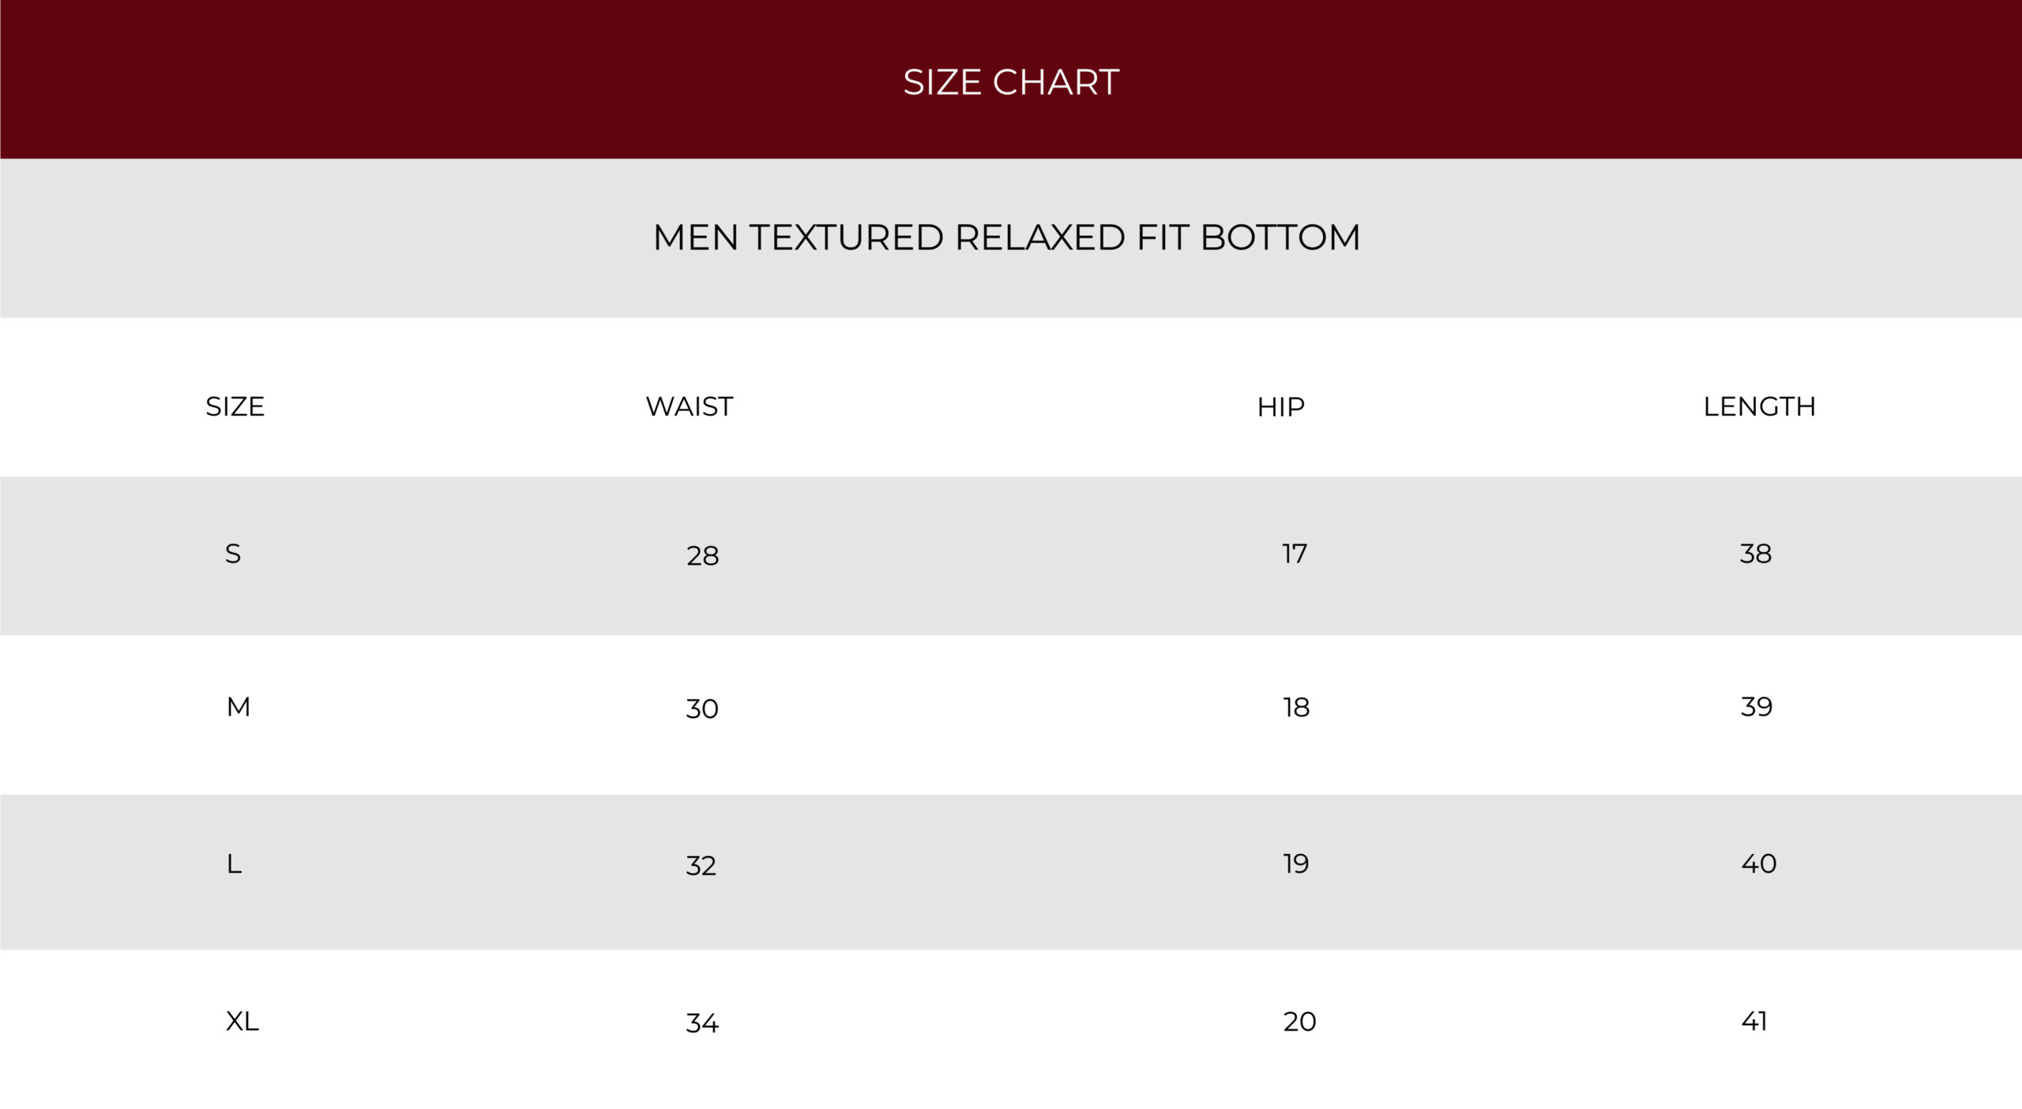This screenshot has width=2022, height=1109.
Task: Click the SIZE CHART title text
Action: pyautogui.click(x=1011, y=82)
